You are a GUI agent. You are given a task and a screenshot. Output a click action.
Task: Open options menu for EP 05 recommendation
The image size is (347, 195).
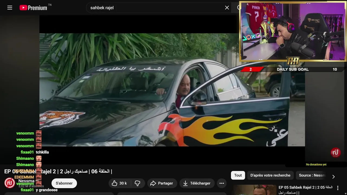(x=338, y=188)
